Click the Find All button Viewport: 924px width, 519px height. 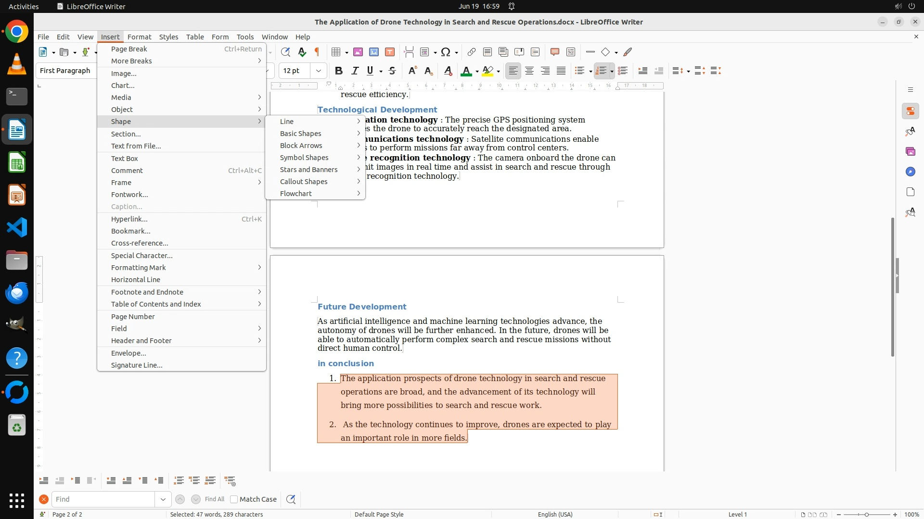click(214, 499)
